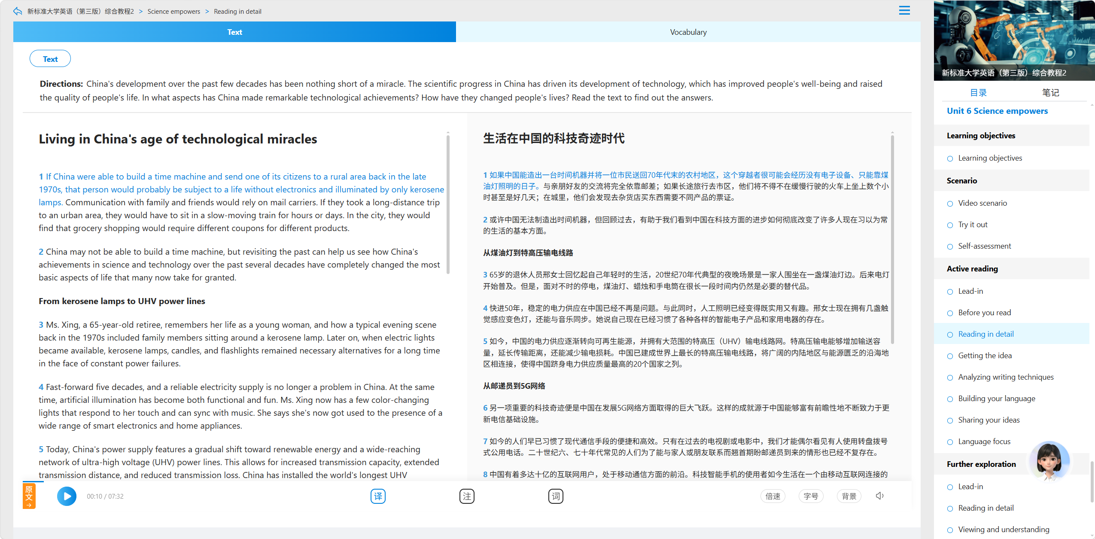Open the 字号 font size selector
Image resolution: width=1095 pixels, height=539 pixels.
pos(811,496)
